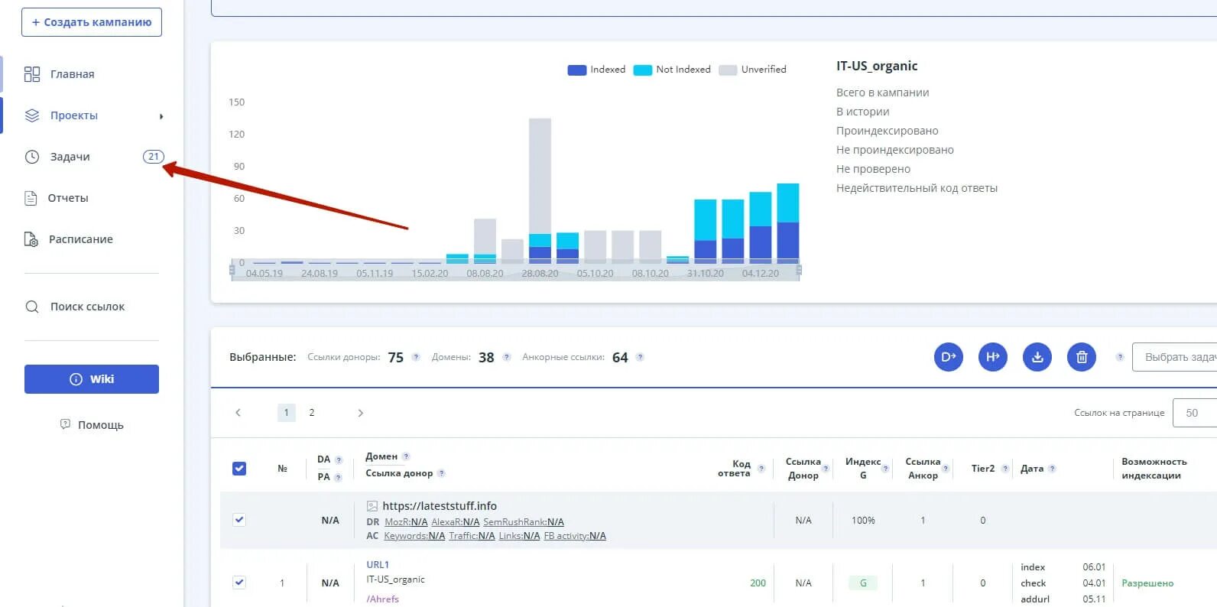Viewport: 1217px width, 607px height.
Task: Click help icon next to Ссылки доноры
Action: 416,357
